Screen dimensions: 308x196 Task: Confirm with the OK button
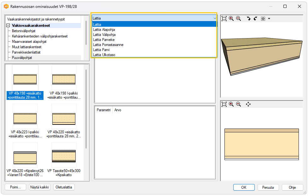(x=244, y=187)
